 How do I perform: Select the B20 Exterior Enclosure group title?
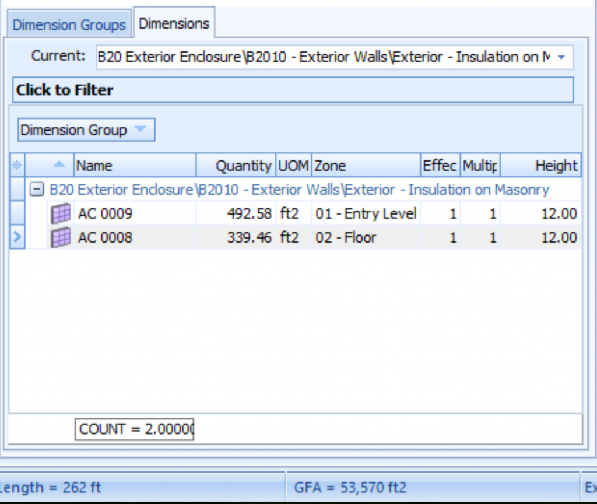point(299,190)
